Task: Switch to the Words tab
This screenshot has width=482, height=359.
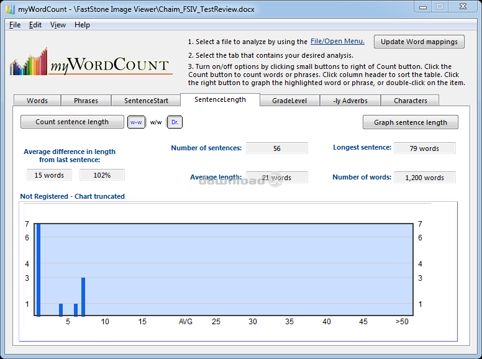Action: click(x=37, y=101)
